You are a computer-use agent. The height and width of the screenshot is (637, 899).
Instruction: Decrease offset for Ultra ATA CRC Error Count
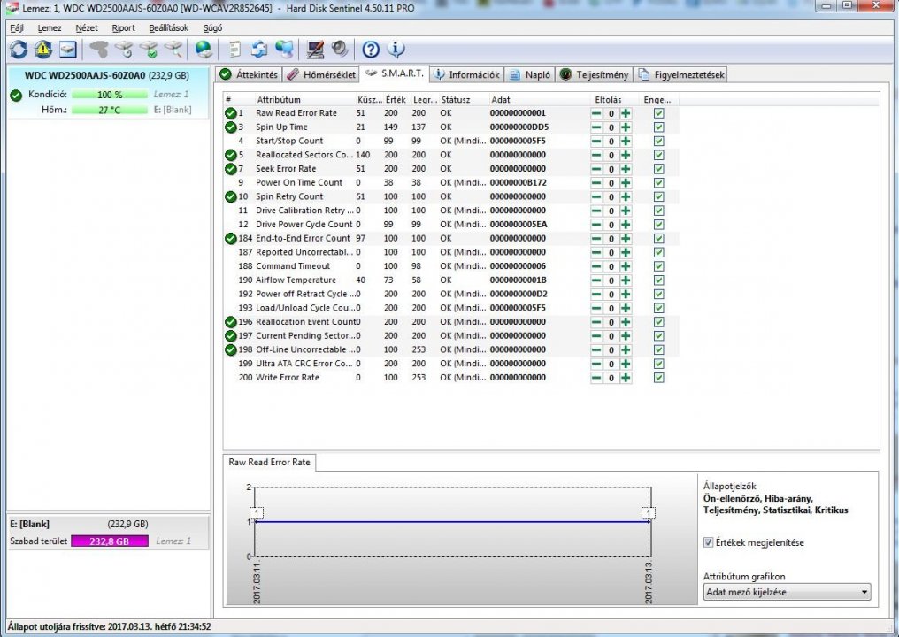596,365
